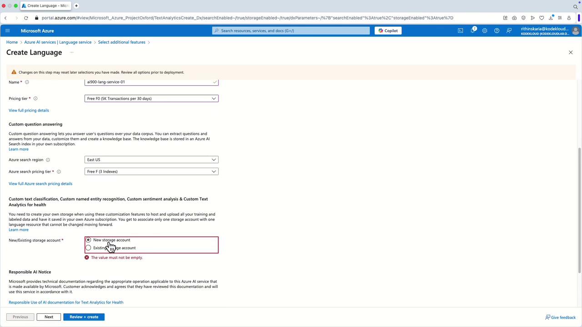Click the Microsoft Azure header title

coord(37,31)
